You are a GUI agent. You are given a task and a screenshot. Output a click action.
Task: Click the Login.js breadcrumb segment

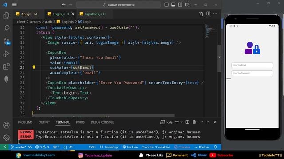click(x=65, y=22)
